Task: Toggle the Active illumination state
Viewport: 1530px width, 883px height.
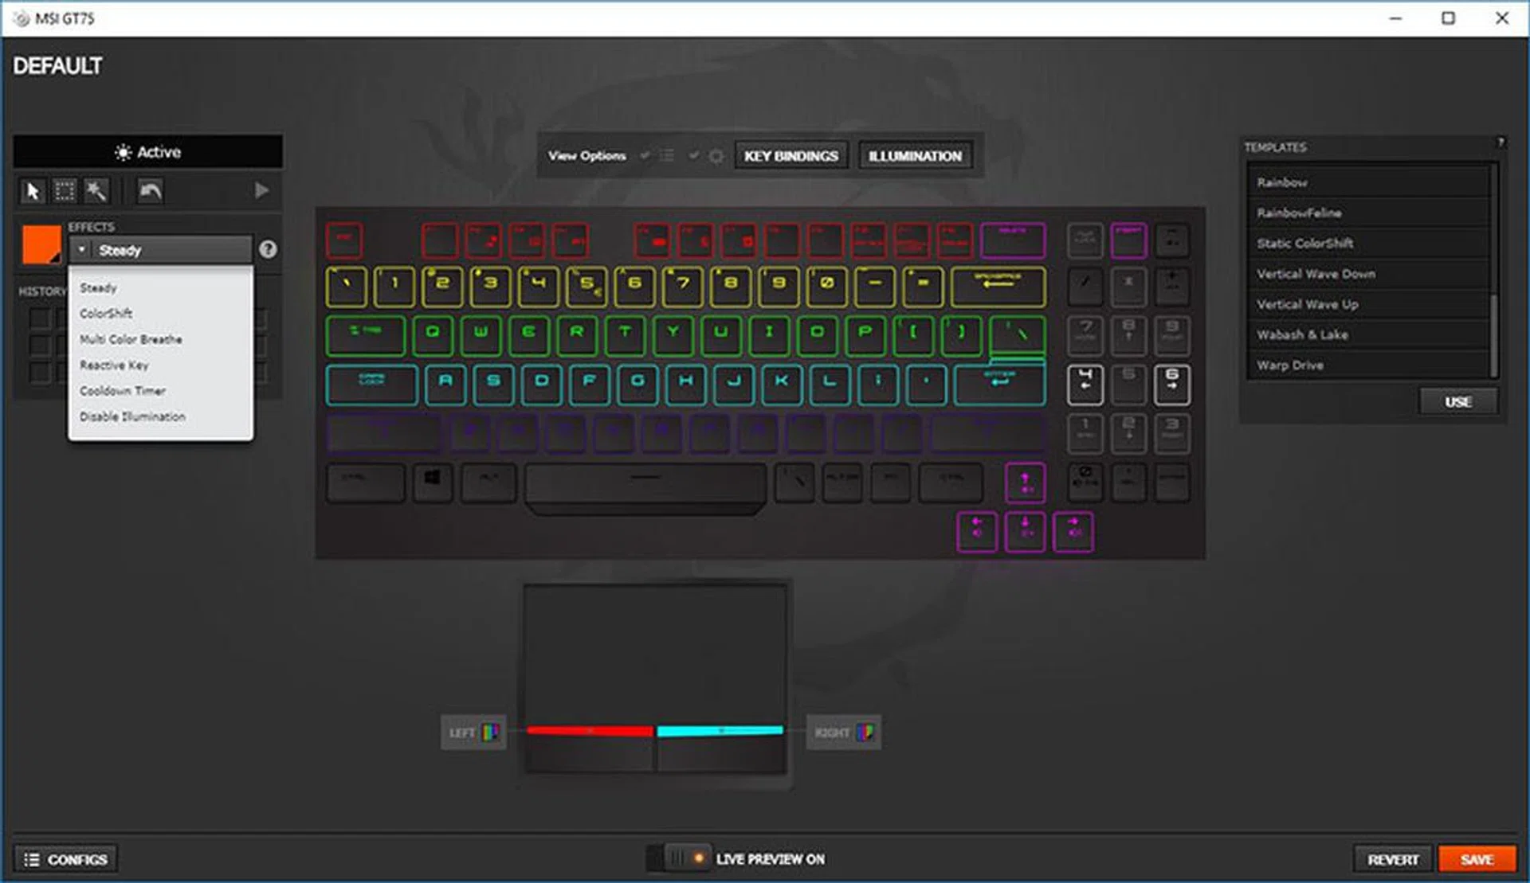Action: pyautogui.click(x=147, y=152)
